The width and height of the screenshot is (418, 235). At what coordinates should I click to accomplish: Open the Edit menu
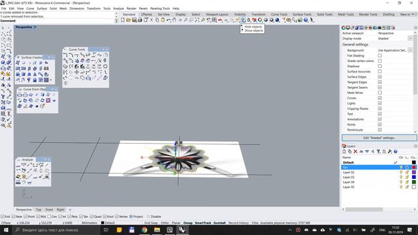pyautogui.click(x=12, y=8)
